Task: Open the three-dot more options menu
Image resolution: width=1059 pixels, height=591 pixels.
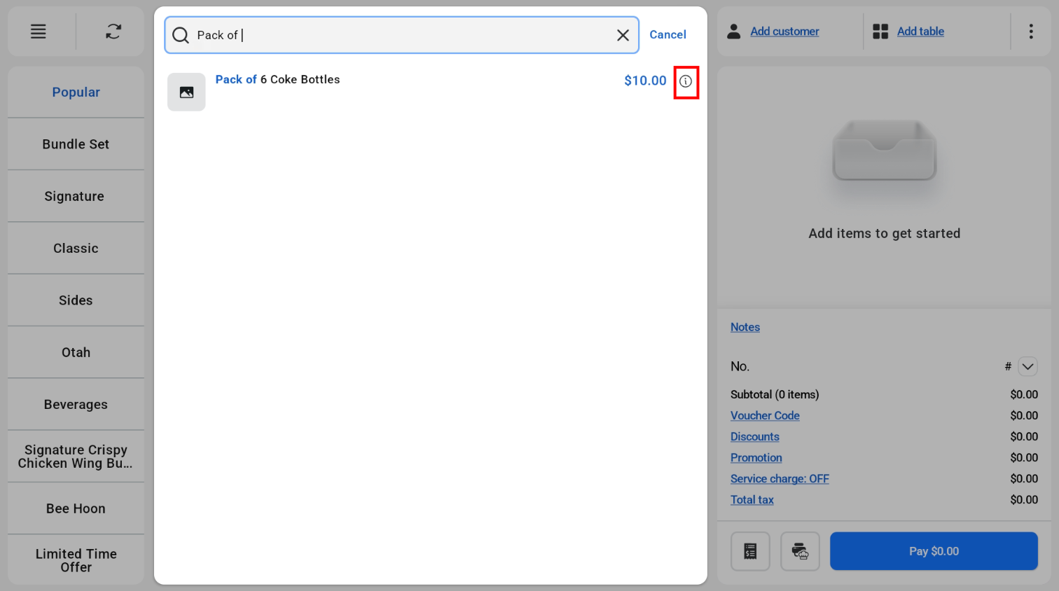Action: coord(1031,32)
